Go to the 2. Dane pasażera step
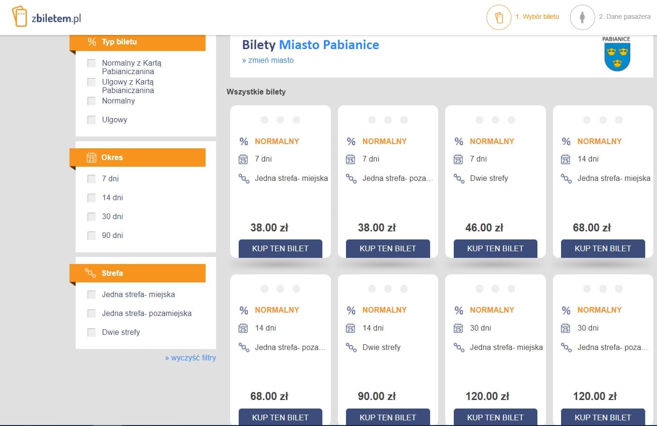Screen dimensions: 657x426 624,17
